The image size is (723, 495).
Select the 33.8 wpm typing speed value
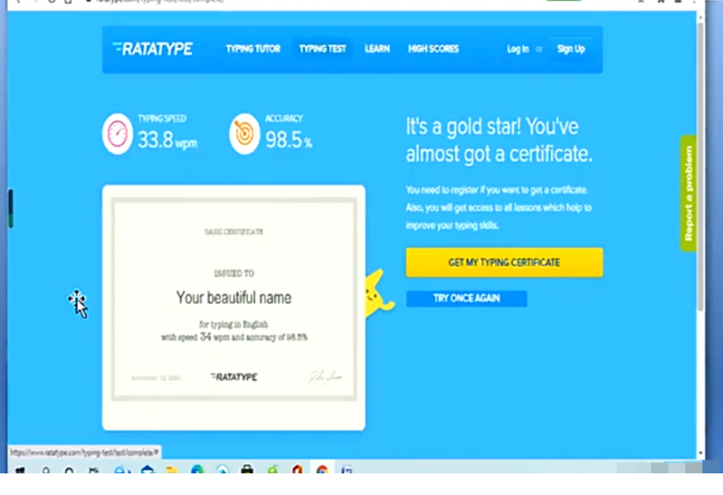(x=168, y=139)
